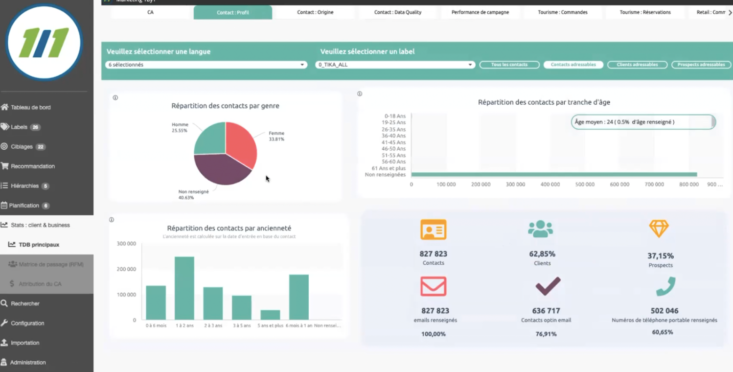Click the dollar icon beside Attribution du CA
733x372 pixels.
tap(12, 283)
